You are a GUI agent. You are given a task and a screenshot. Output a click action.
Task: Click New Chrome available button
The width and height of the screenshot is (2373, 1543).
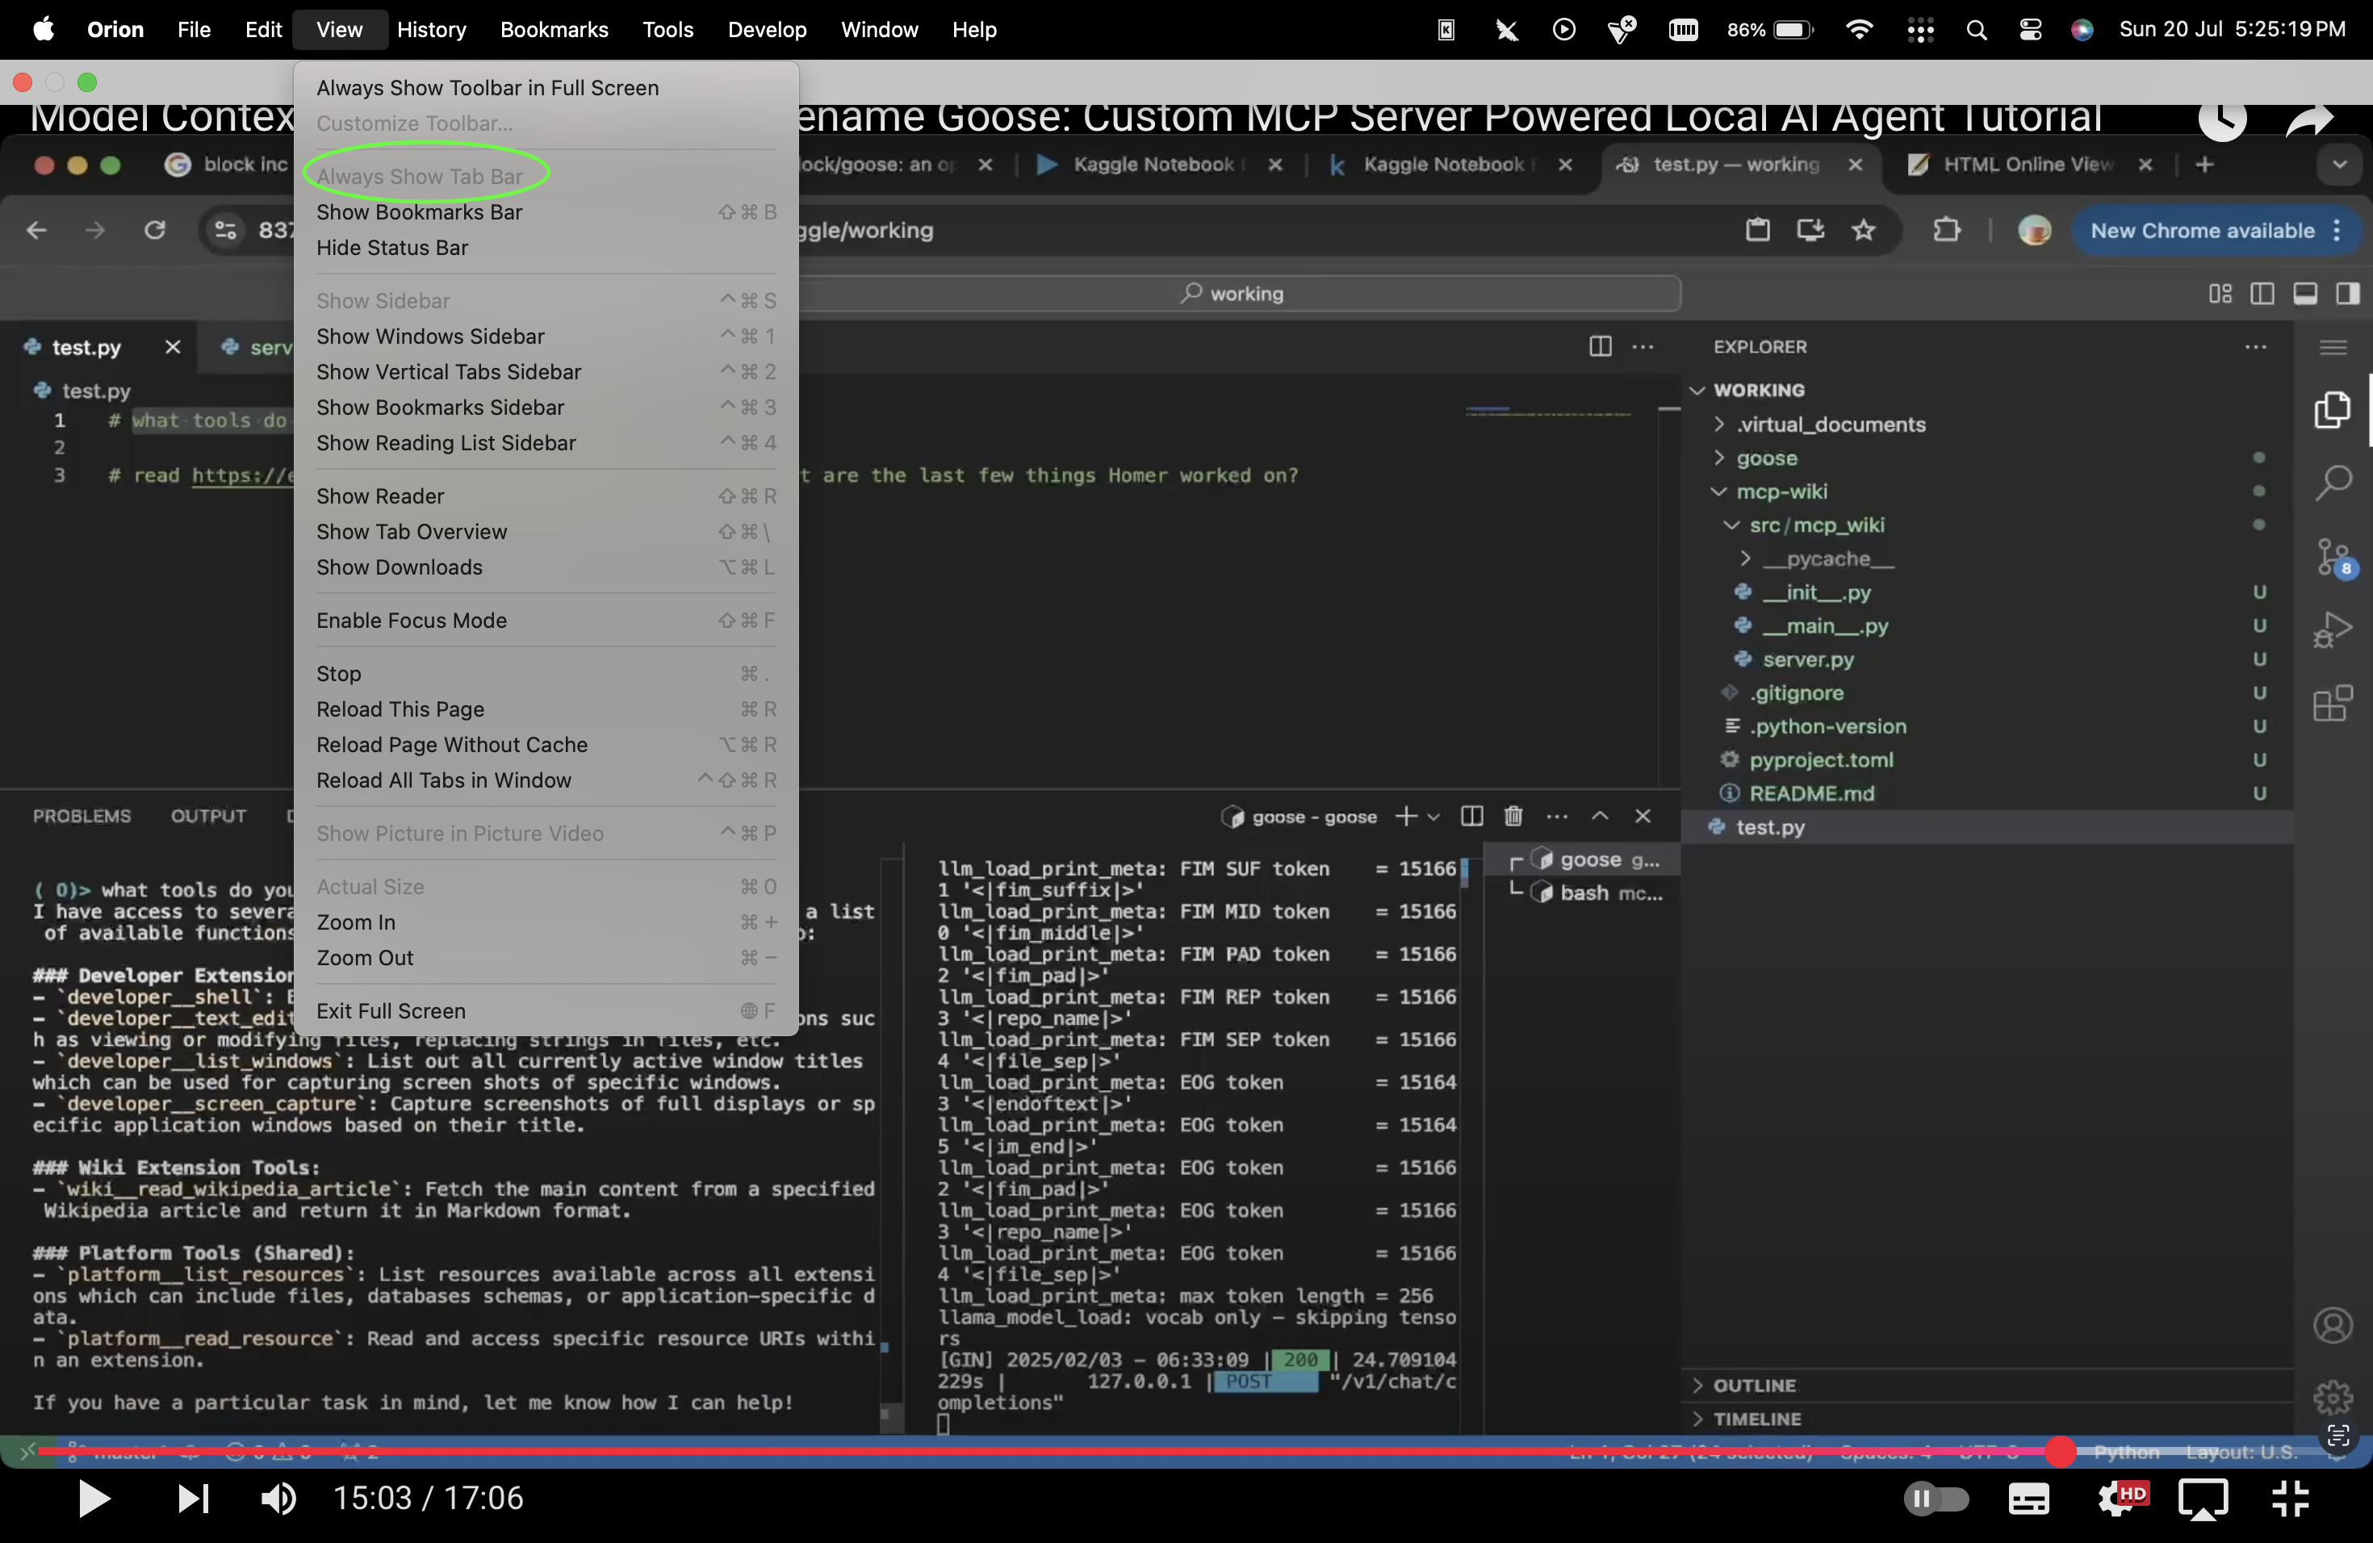coord(2202,230)
